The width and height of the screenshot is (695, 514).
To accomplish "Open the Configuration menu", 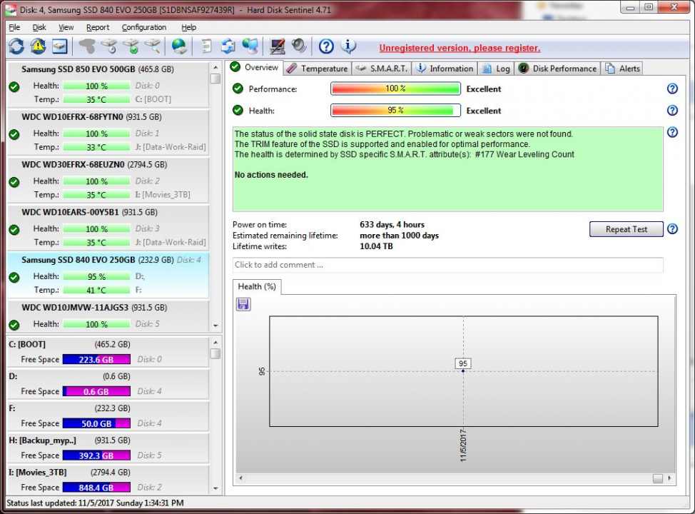I will click(x=144, y=28).
